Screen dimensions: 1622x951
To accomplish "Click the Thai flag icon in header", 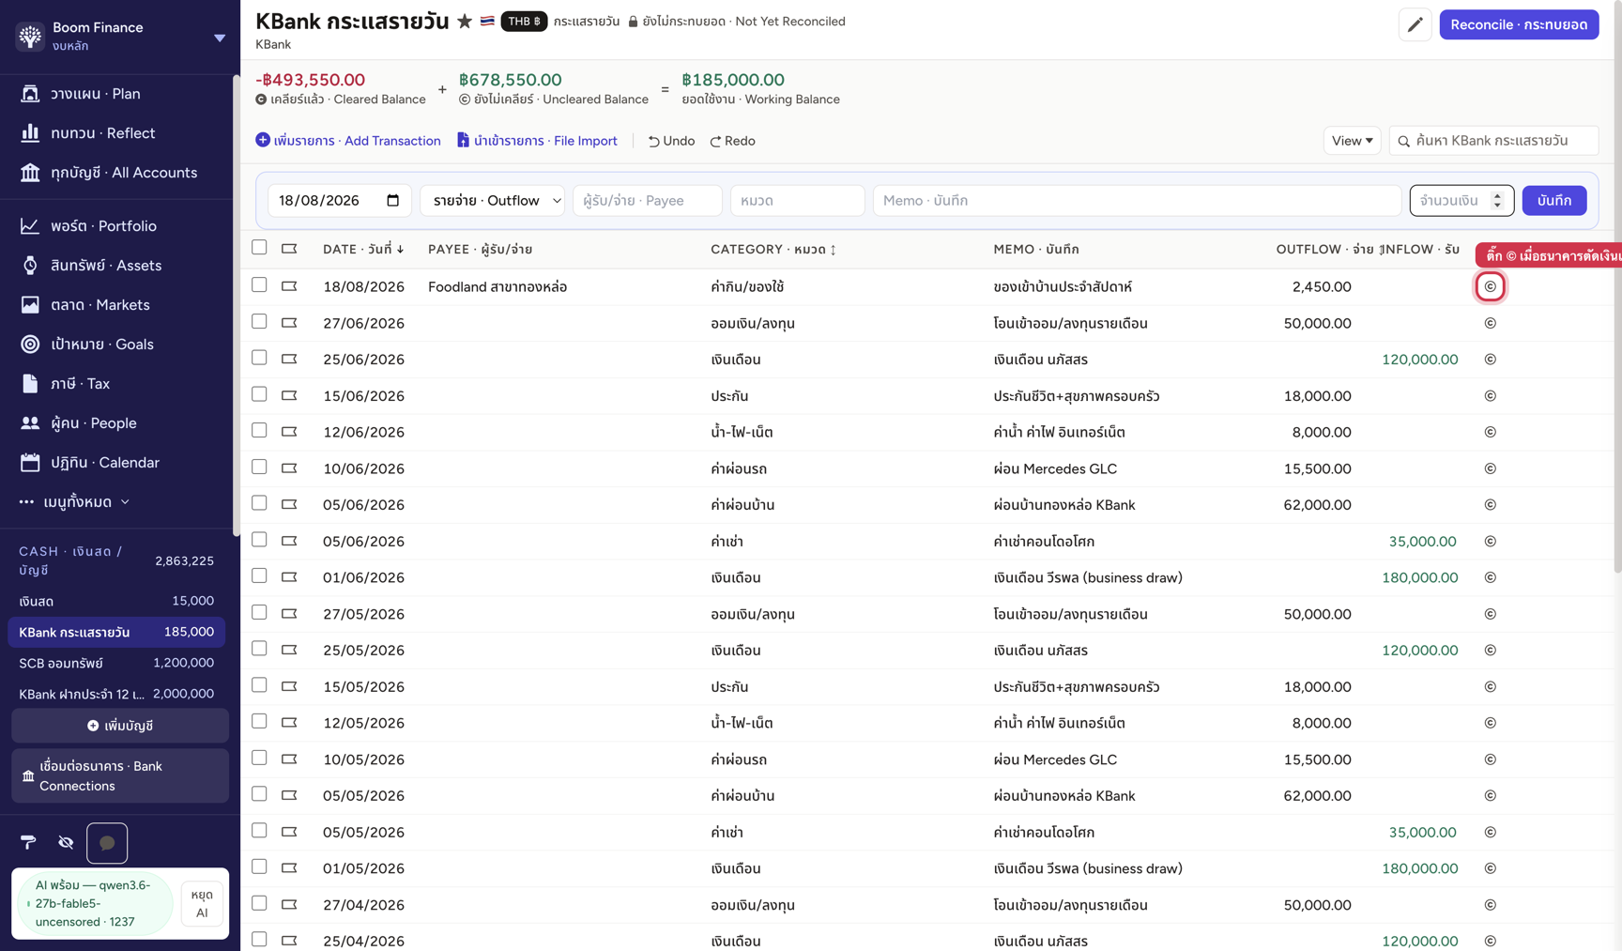I will [x=487, y=21].
